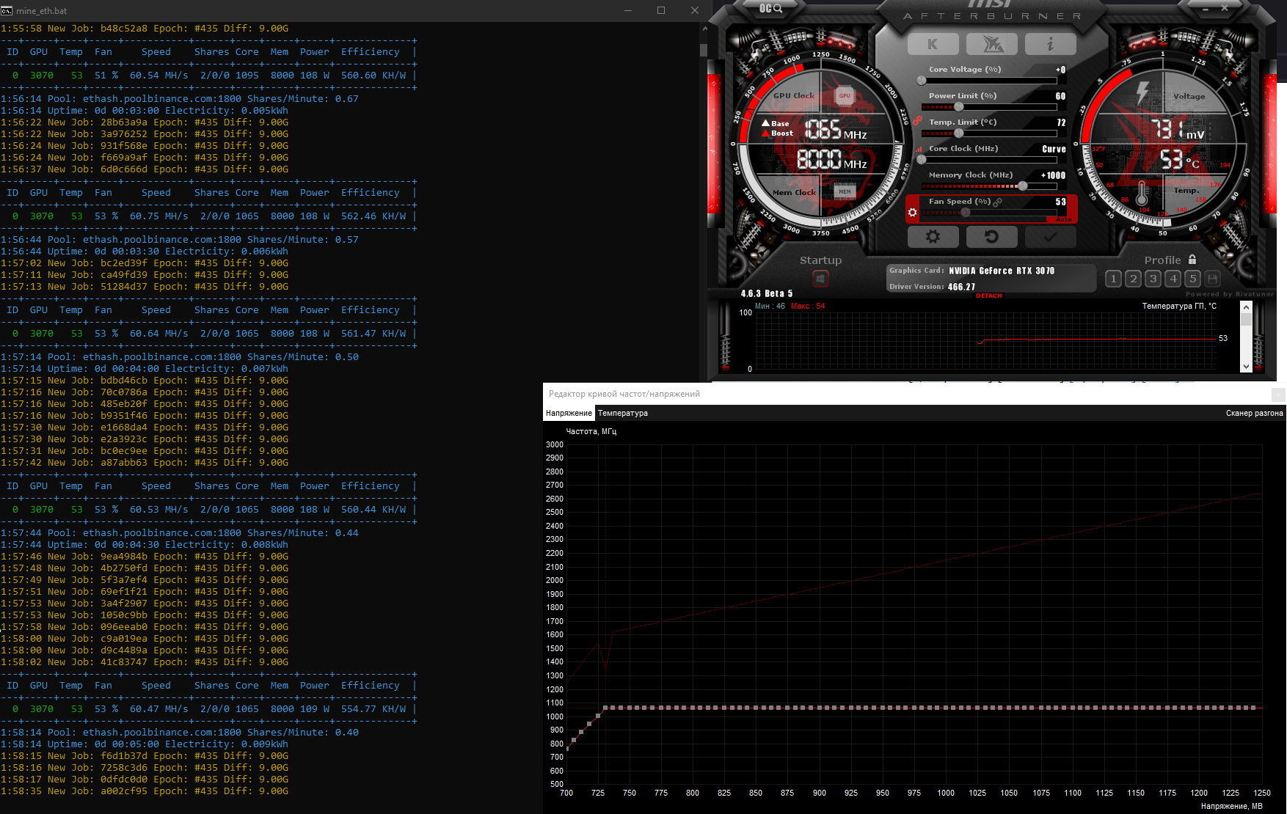The width and height of the screenshot is (1287, 814).
Task: Click DETACH to detach the monitor graph
Action: click(989, 296)
